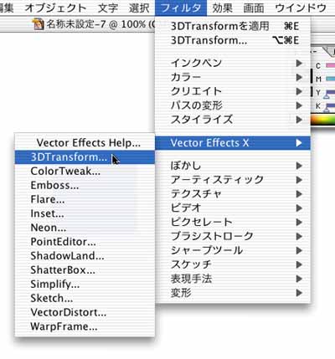
Task: Expand the パスの変形 submenu
Action: (x=233, y=105)
